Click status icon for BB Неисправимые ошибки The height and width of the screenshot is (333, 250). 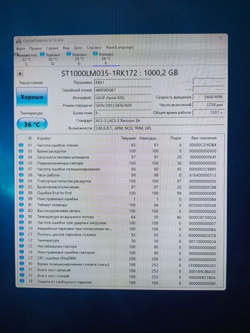pyautogui.click(x=21, y=199)
